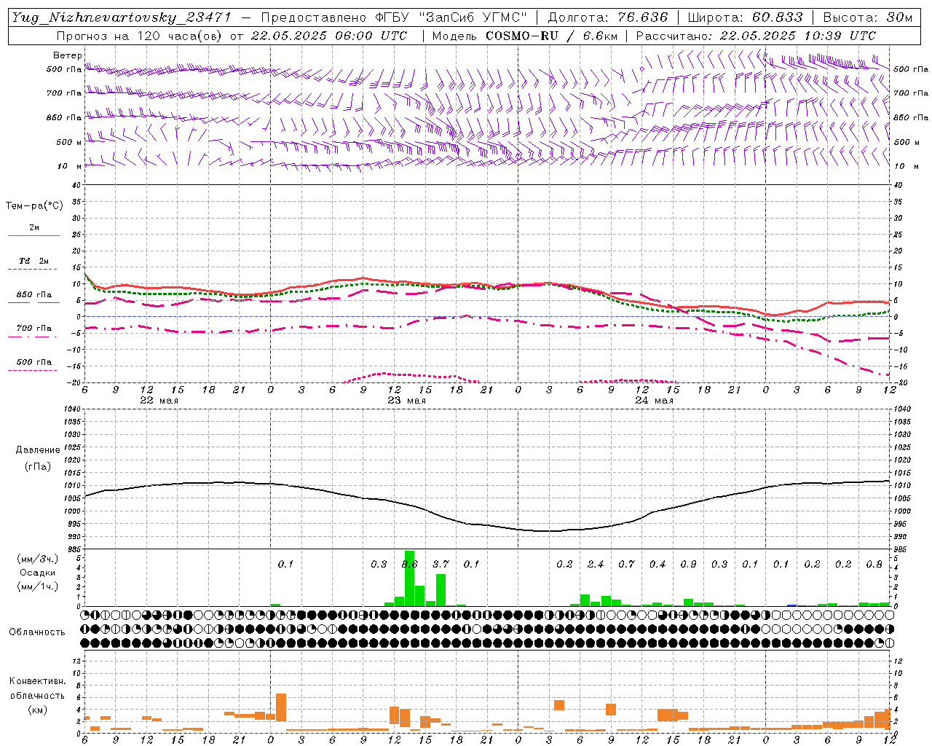932x746 pixels.
Task: Click the 22 мая date label
Action: tap(159, 401)
